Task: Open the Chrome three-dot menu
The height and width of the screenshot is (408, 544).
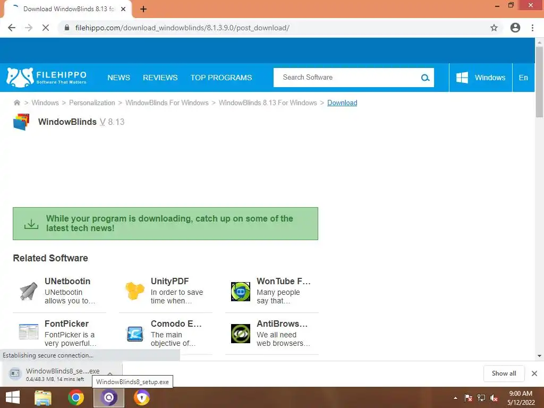Action: (x=532, y=28)
